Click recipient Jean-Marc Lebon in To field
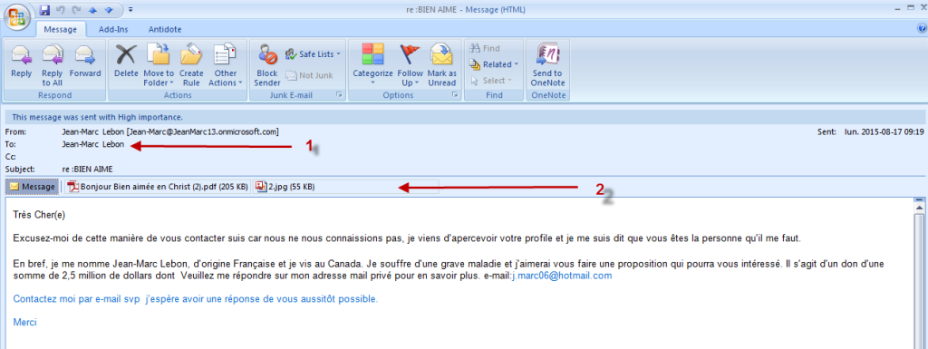 coord(93,144)
